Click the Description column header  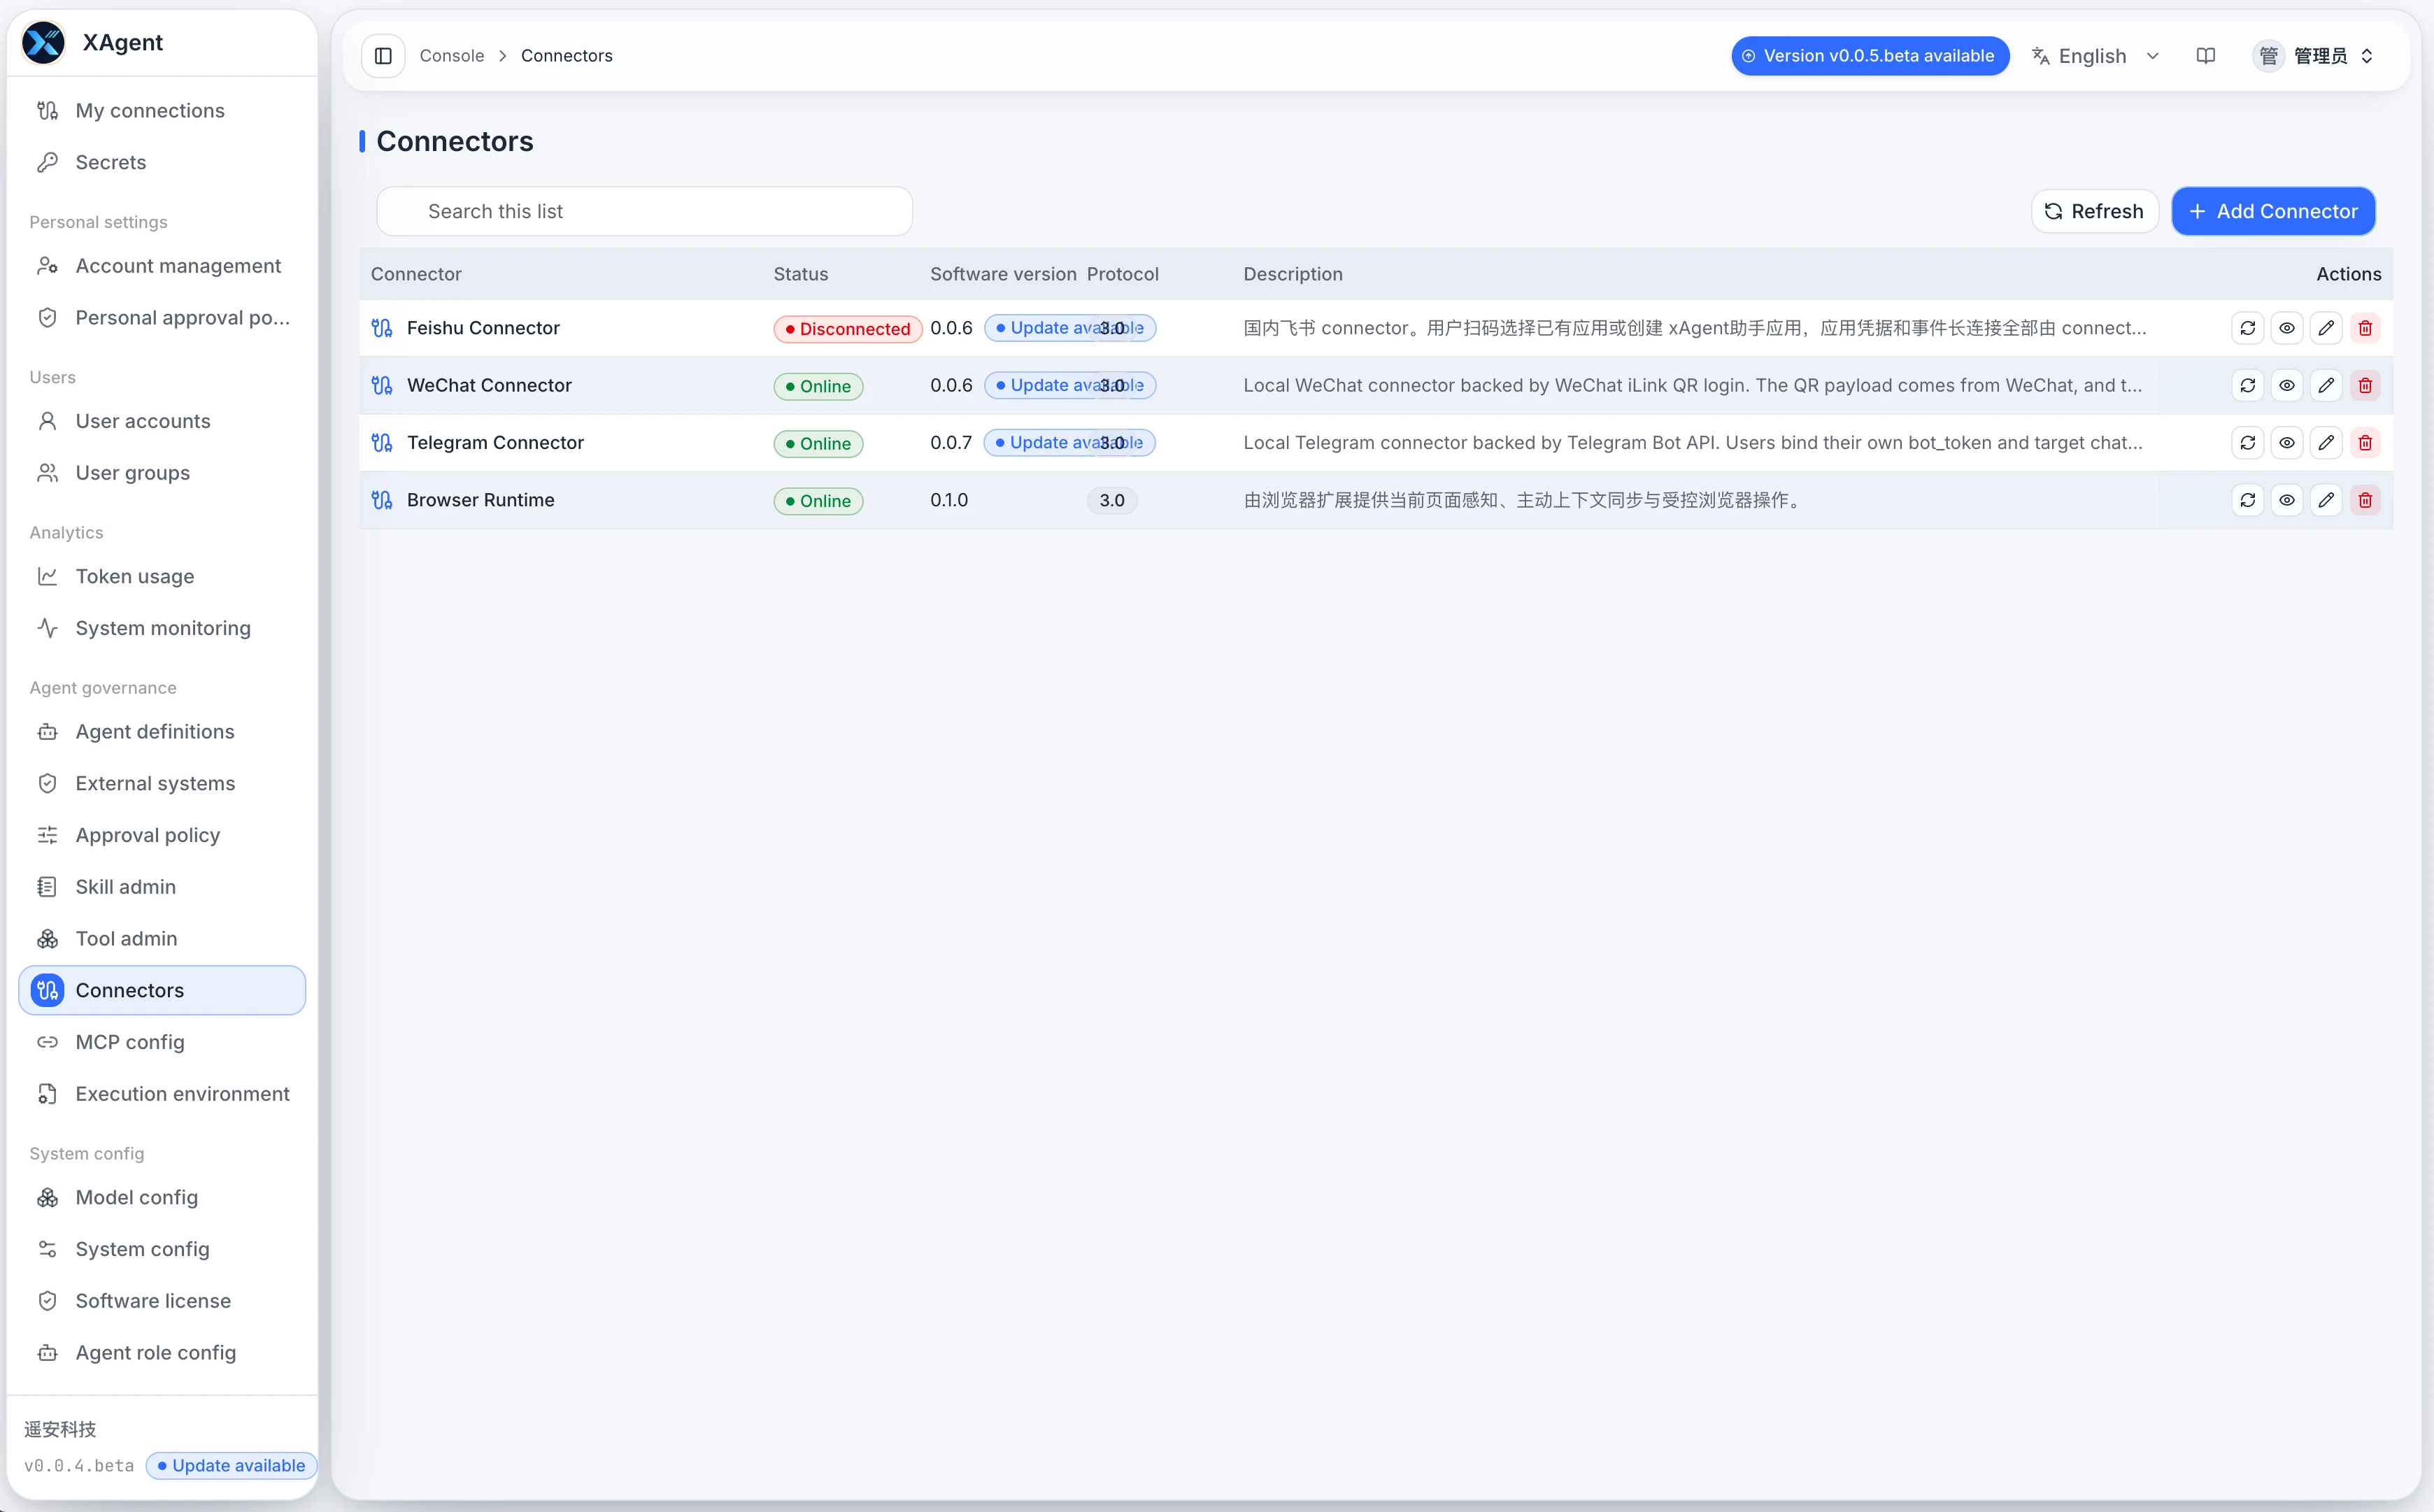(1292, 274)
